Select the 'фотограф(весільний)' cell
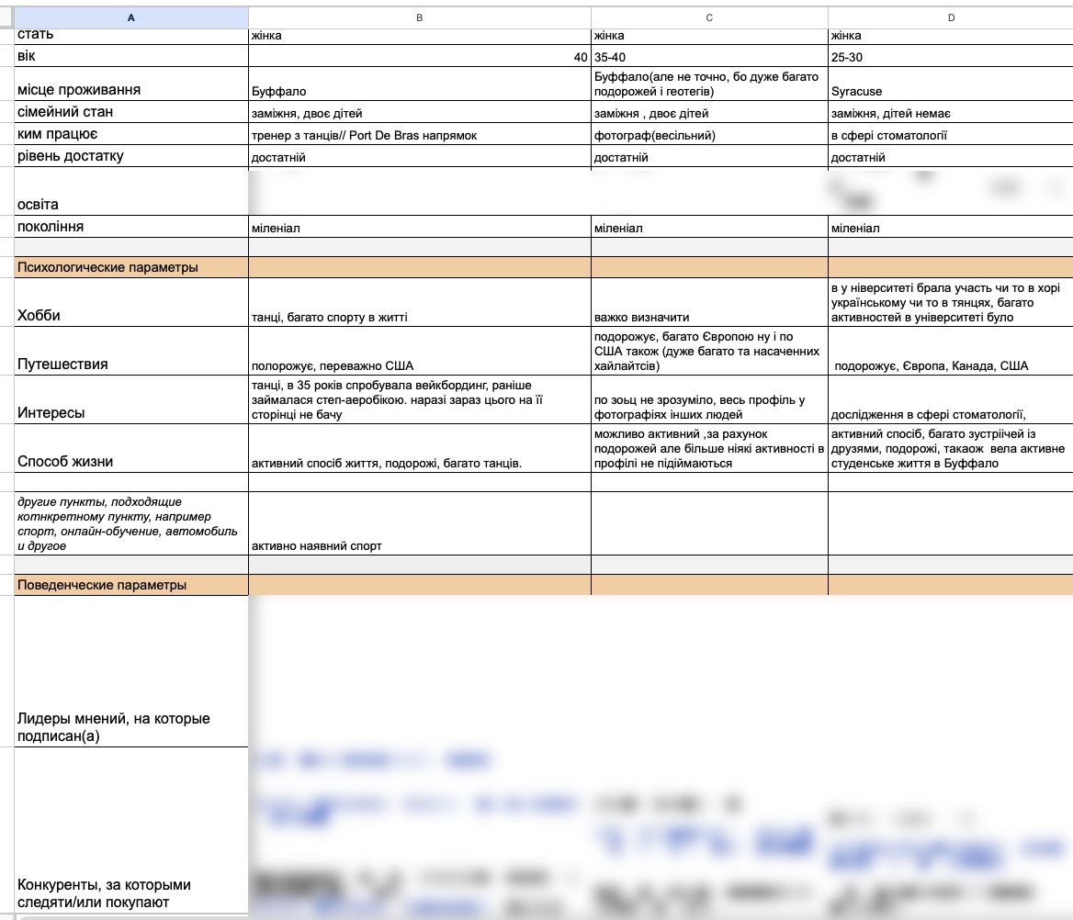 pyautogui.click(x=709, y=134)
